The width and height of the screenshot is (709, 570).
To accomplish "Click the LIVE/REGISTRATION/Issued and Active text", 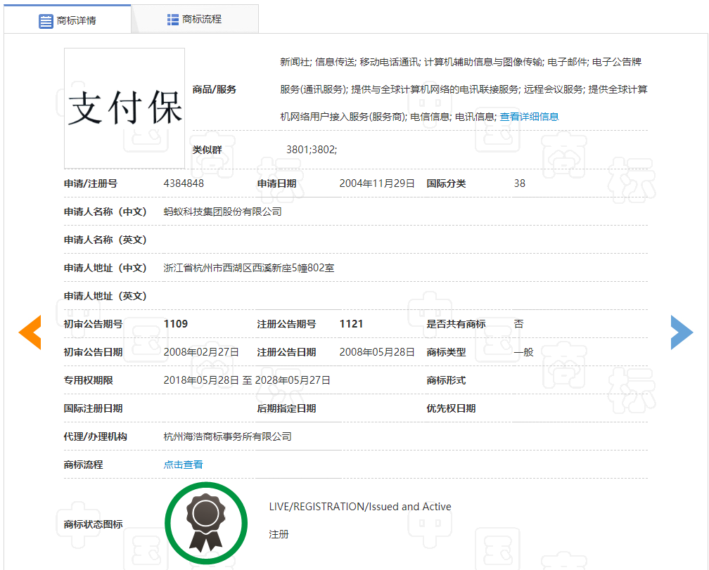I will click(x=359, y=507).
